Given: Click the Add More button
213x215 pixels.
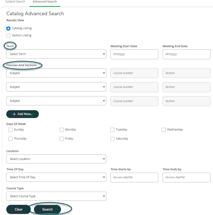Looking at the screenshot, I should point(22,114).
